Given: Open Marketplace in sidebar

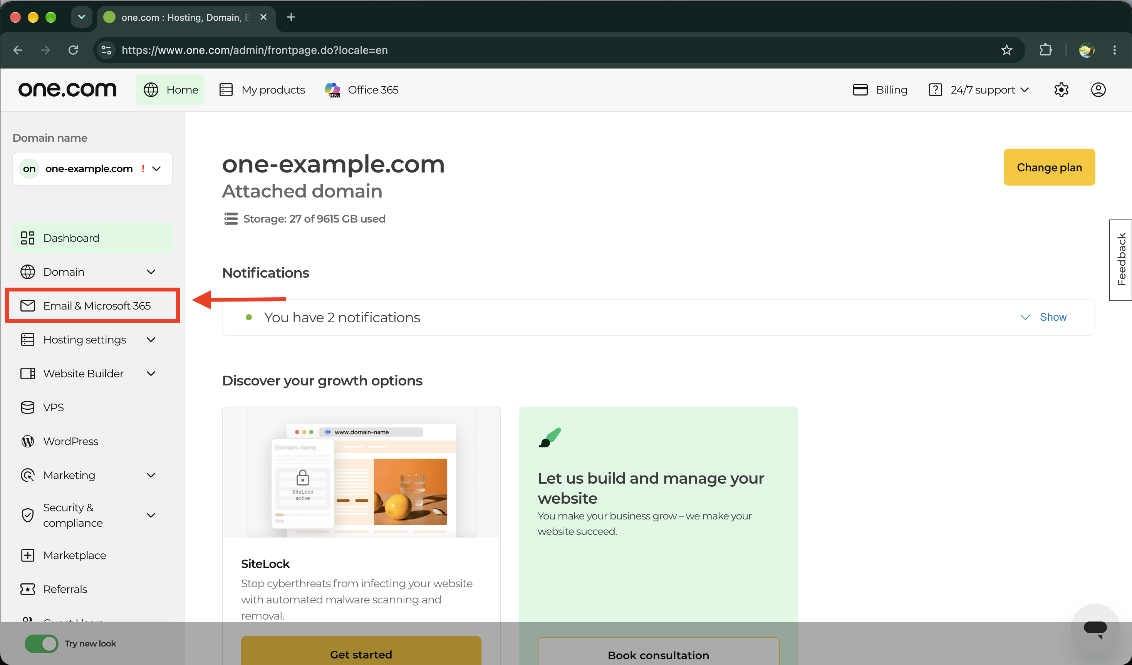Looking at the screenshot, I should click(x=92, y=555).
